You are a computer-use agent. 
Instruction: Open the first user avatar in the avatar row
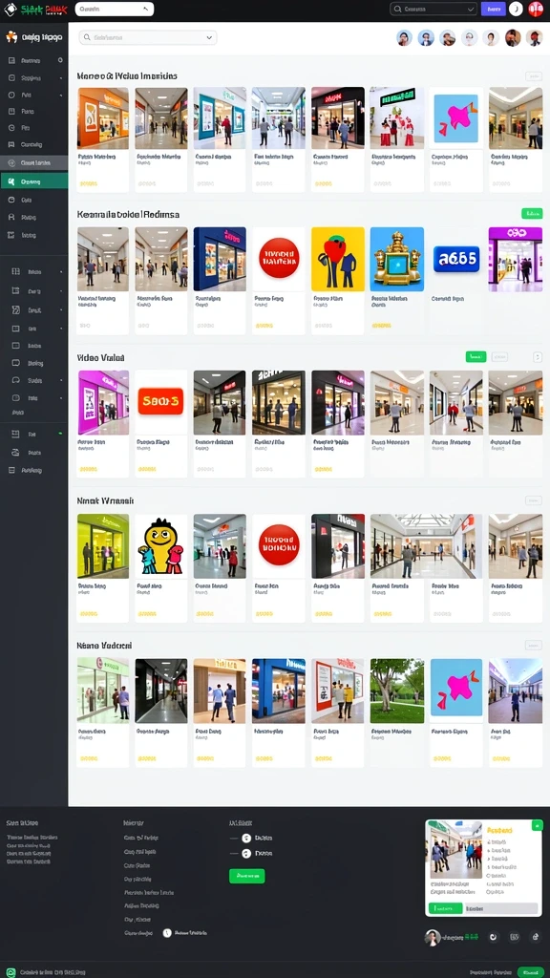tap(404, 38)
